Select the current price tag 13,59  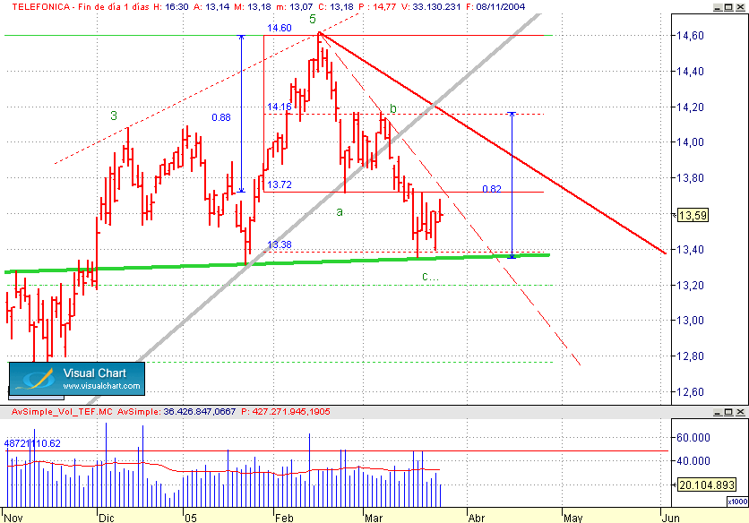coord(693,216)
